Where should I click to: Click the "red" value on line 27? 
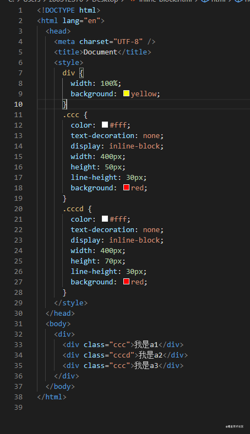(137, 282)
